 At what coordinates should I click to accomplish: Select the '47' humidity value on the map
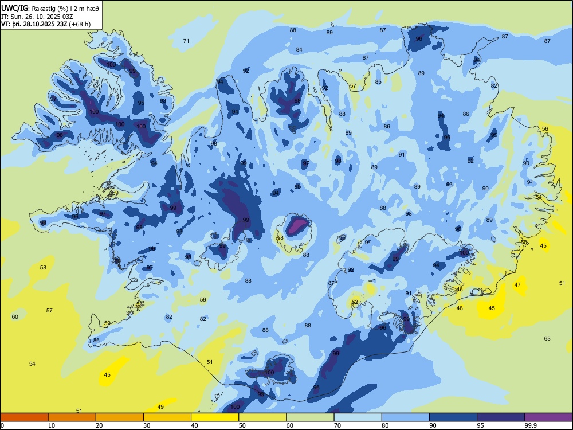coord(517,285)
